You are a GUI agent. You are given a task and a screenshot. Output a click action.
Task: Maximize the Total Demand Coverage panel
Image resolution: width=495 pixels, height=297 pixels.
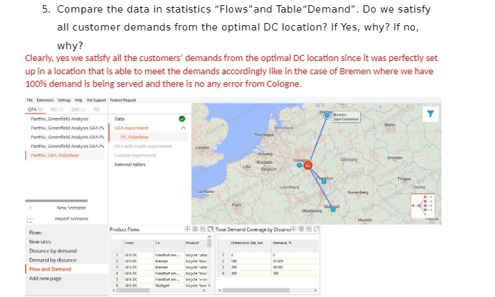317,229
